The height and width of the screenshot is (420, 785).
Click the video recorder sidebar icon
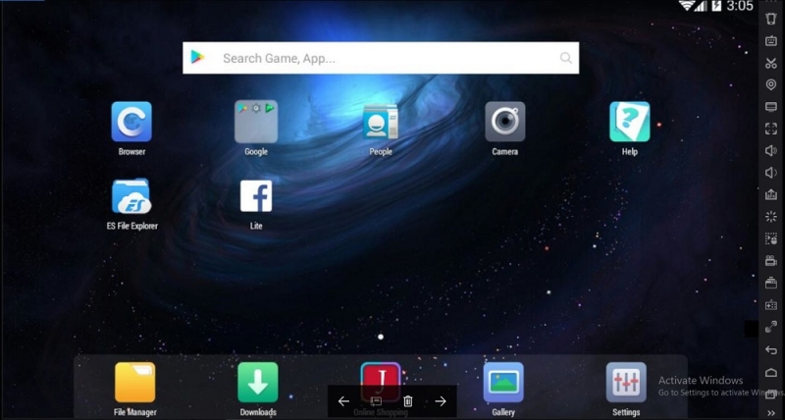click(771, 261)
